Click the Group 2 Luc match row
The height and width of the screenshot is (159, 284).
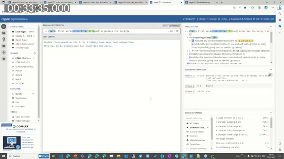click(x=228, y=91)
